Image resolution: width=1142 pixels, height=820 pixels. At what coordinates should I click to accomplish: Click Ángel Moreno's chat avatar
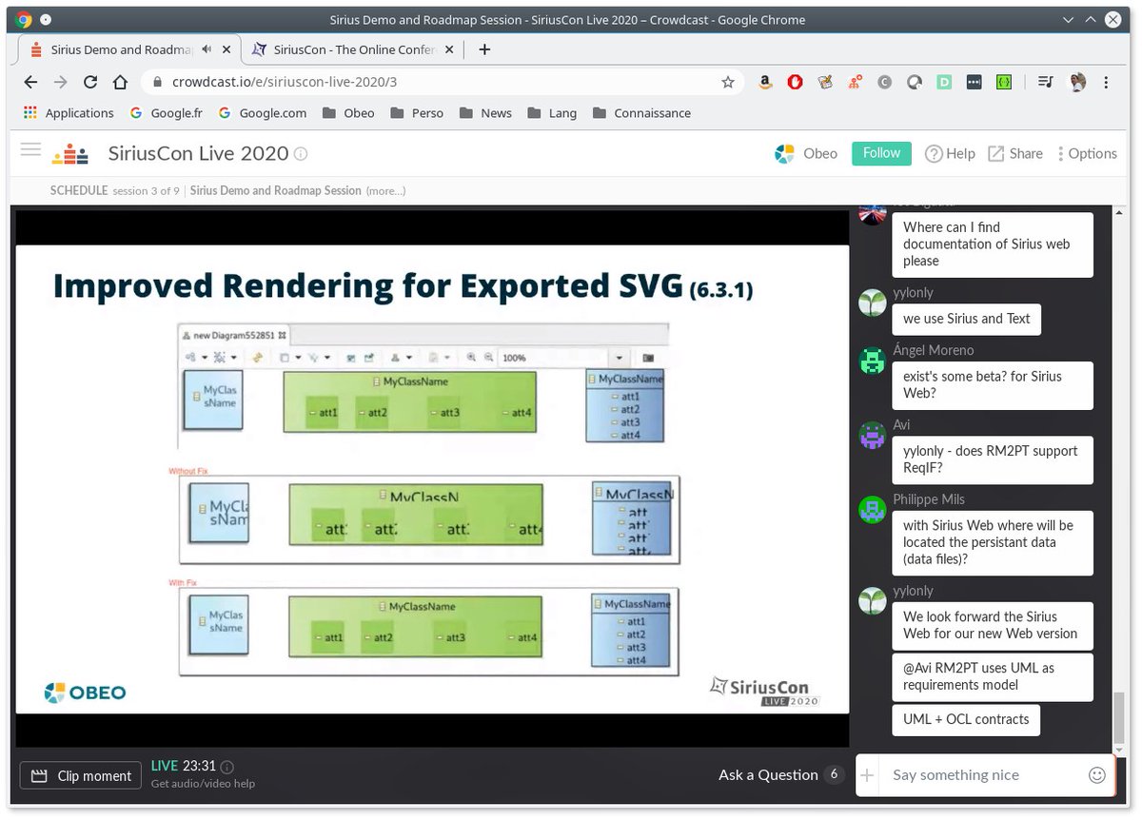(x=873, y=361)
